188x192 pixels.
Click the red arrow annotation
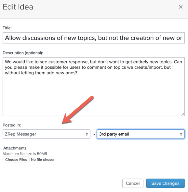tap(78, 110)
